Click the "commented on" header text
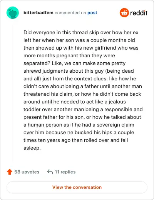The image size is (154, 200). [x=70, y=13]
